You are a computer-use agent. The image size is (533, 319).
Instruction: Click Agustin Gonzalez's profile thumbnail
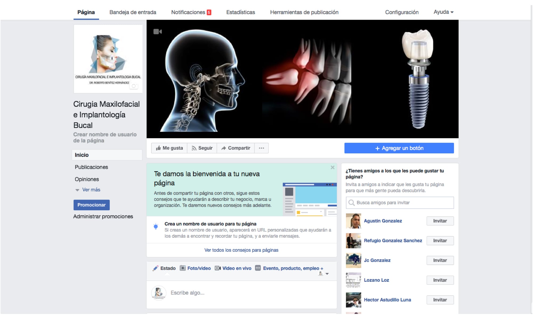click(x=353, y=221)
